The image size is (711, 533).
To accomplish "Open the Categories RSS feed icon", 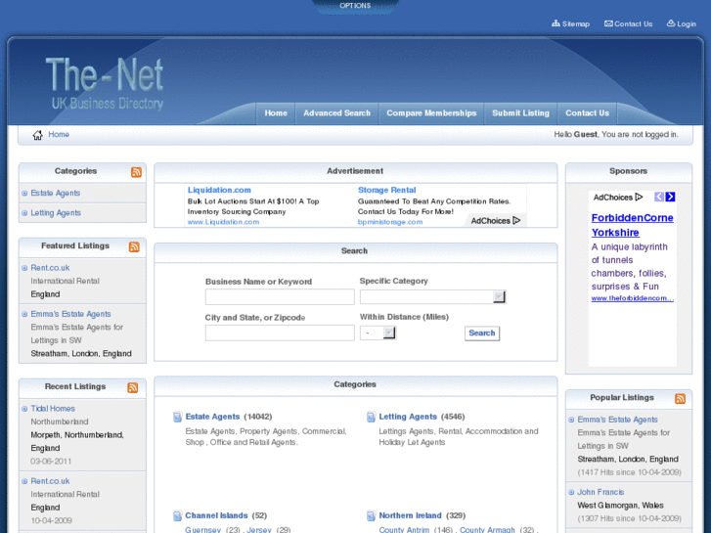I will coord(137,172).
